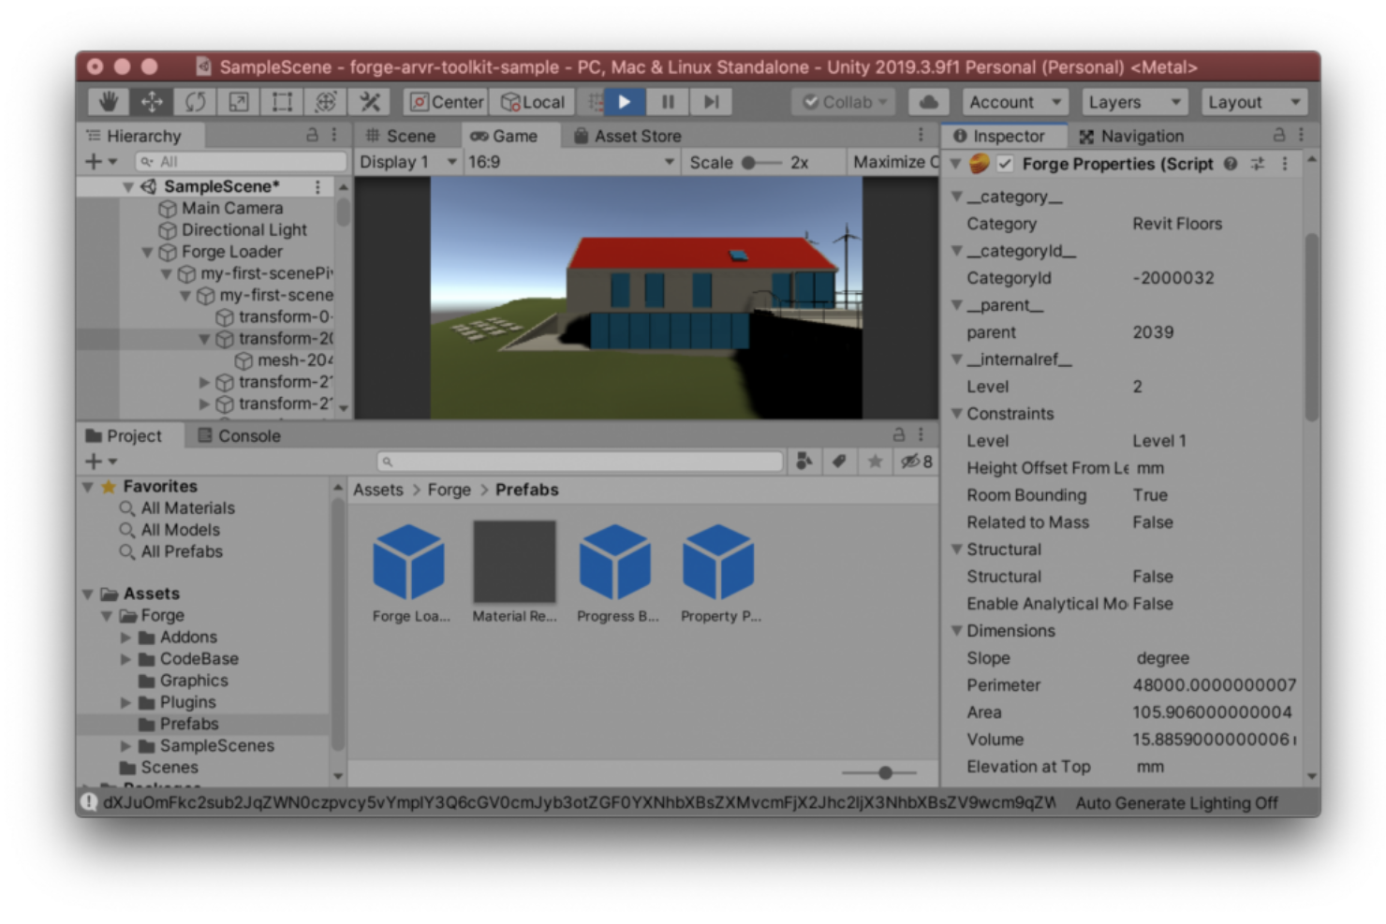
Task: Toggle pivot mode with the Center button
Action: (445, 101)
